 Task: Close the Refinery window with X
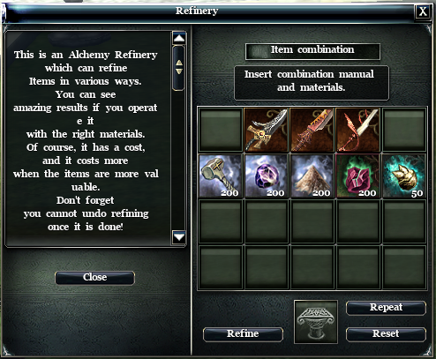pyautogui.click(x=423, y=11)
